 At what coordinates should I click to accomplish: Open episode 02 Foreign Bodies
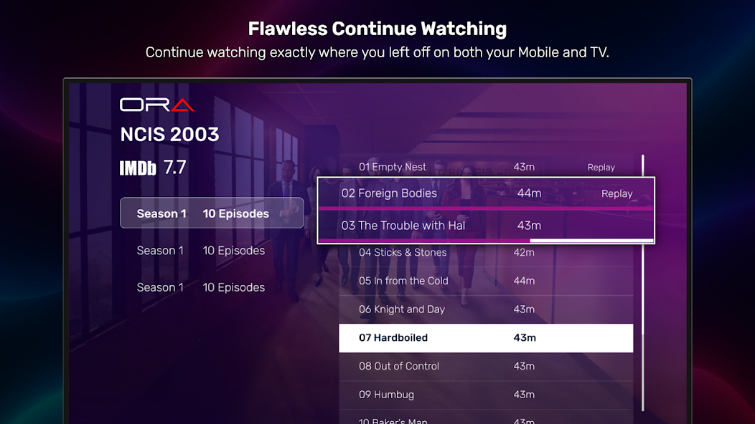[x=389, y=193]
